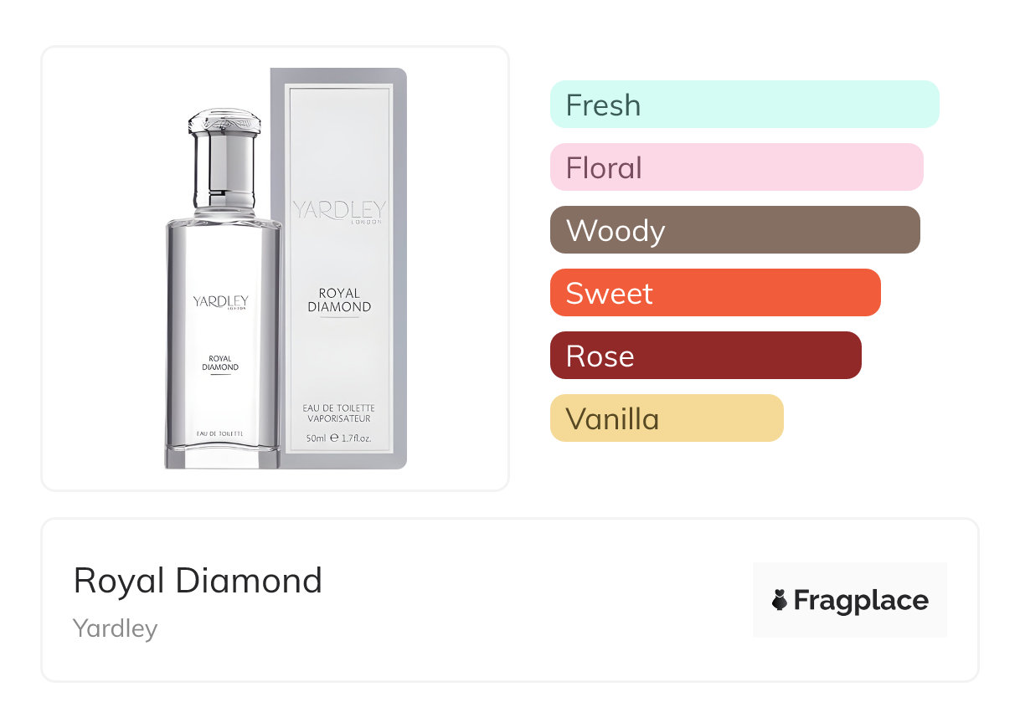
Task: Click the Yardley label on the glass bottle
Action: [221, 302]
